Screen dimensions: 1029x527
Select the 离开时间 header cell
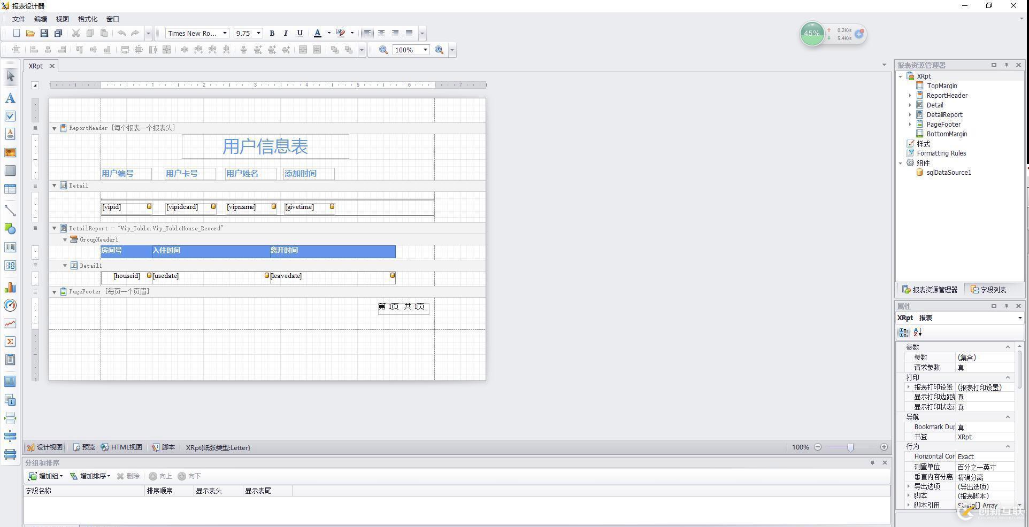click(332, 251)
